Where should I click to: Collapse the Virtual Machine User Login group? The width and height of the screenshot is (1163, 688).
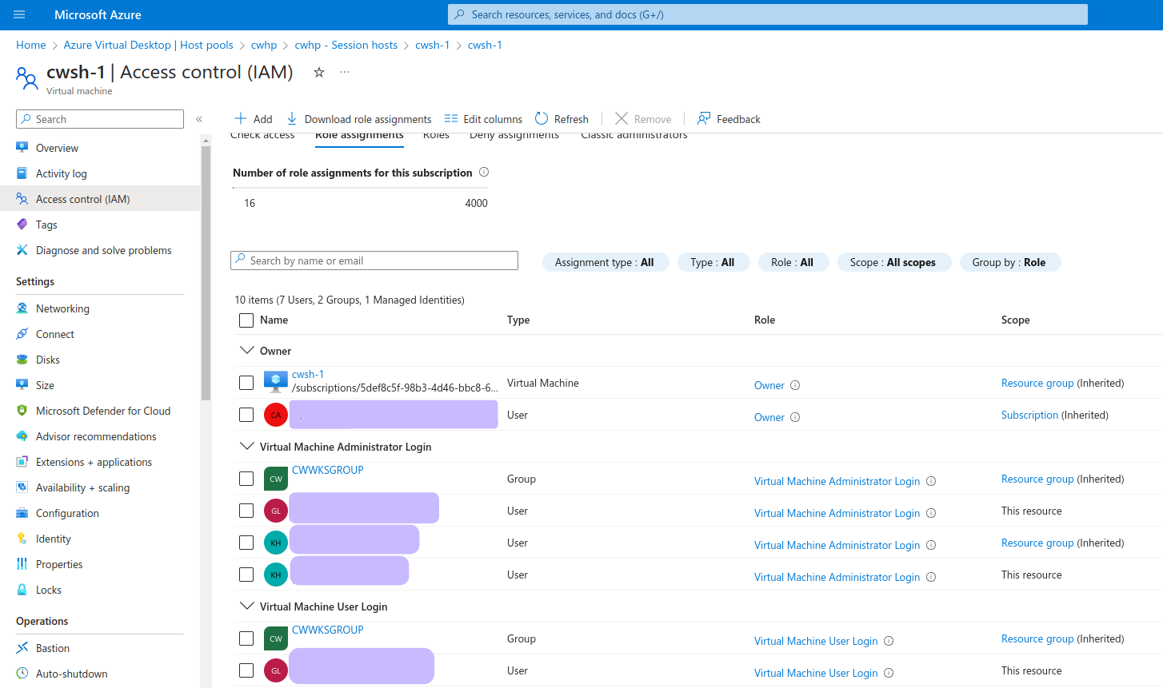point(246,606)
